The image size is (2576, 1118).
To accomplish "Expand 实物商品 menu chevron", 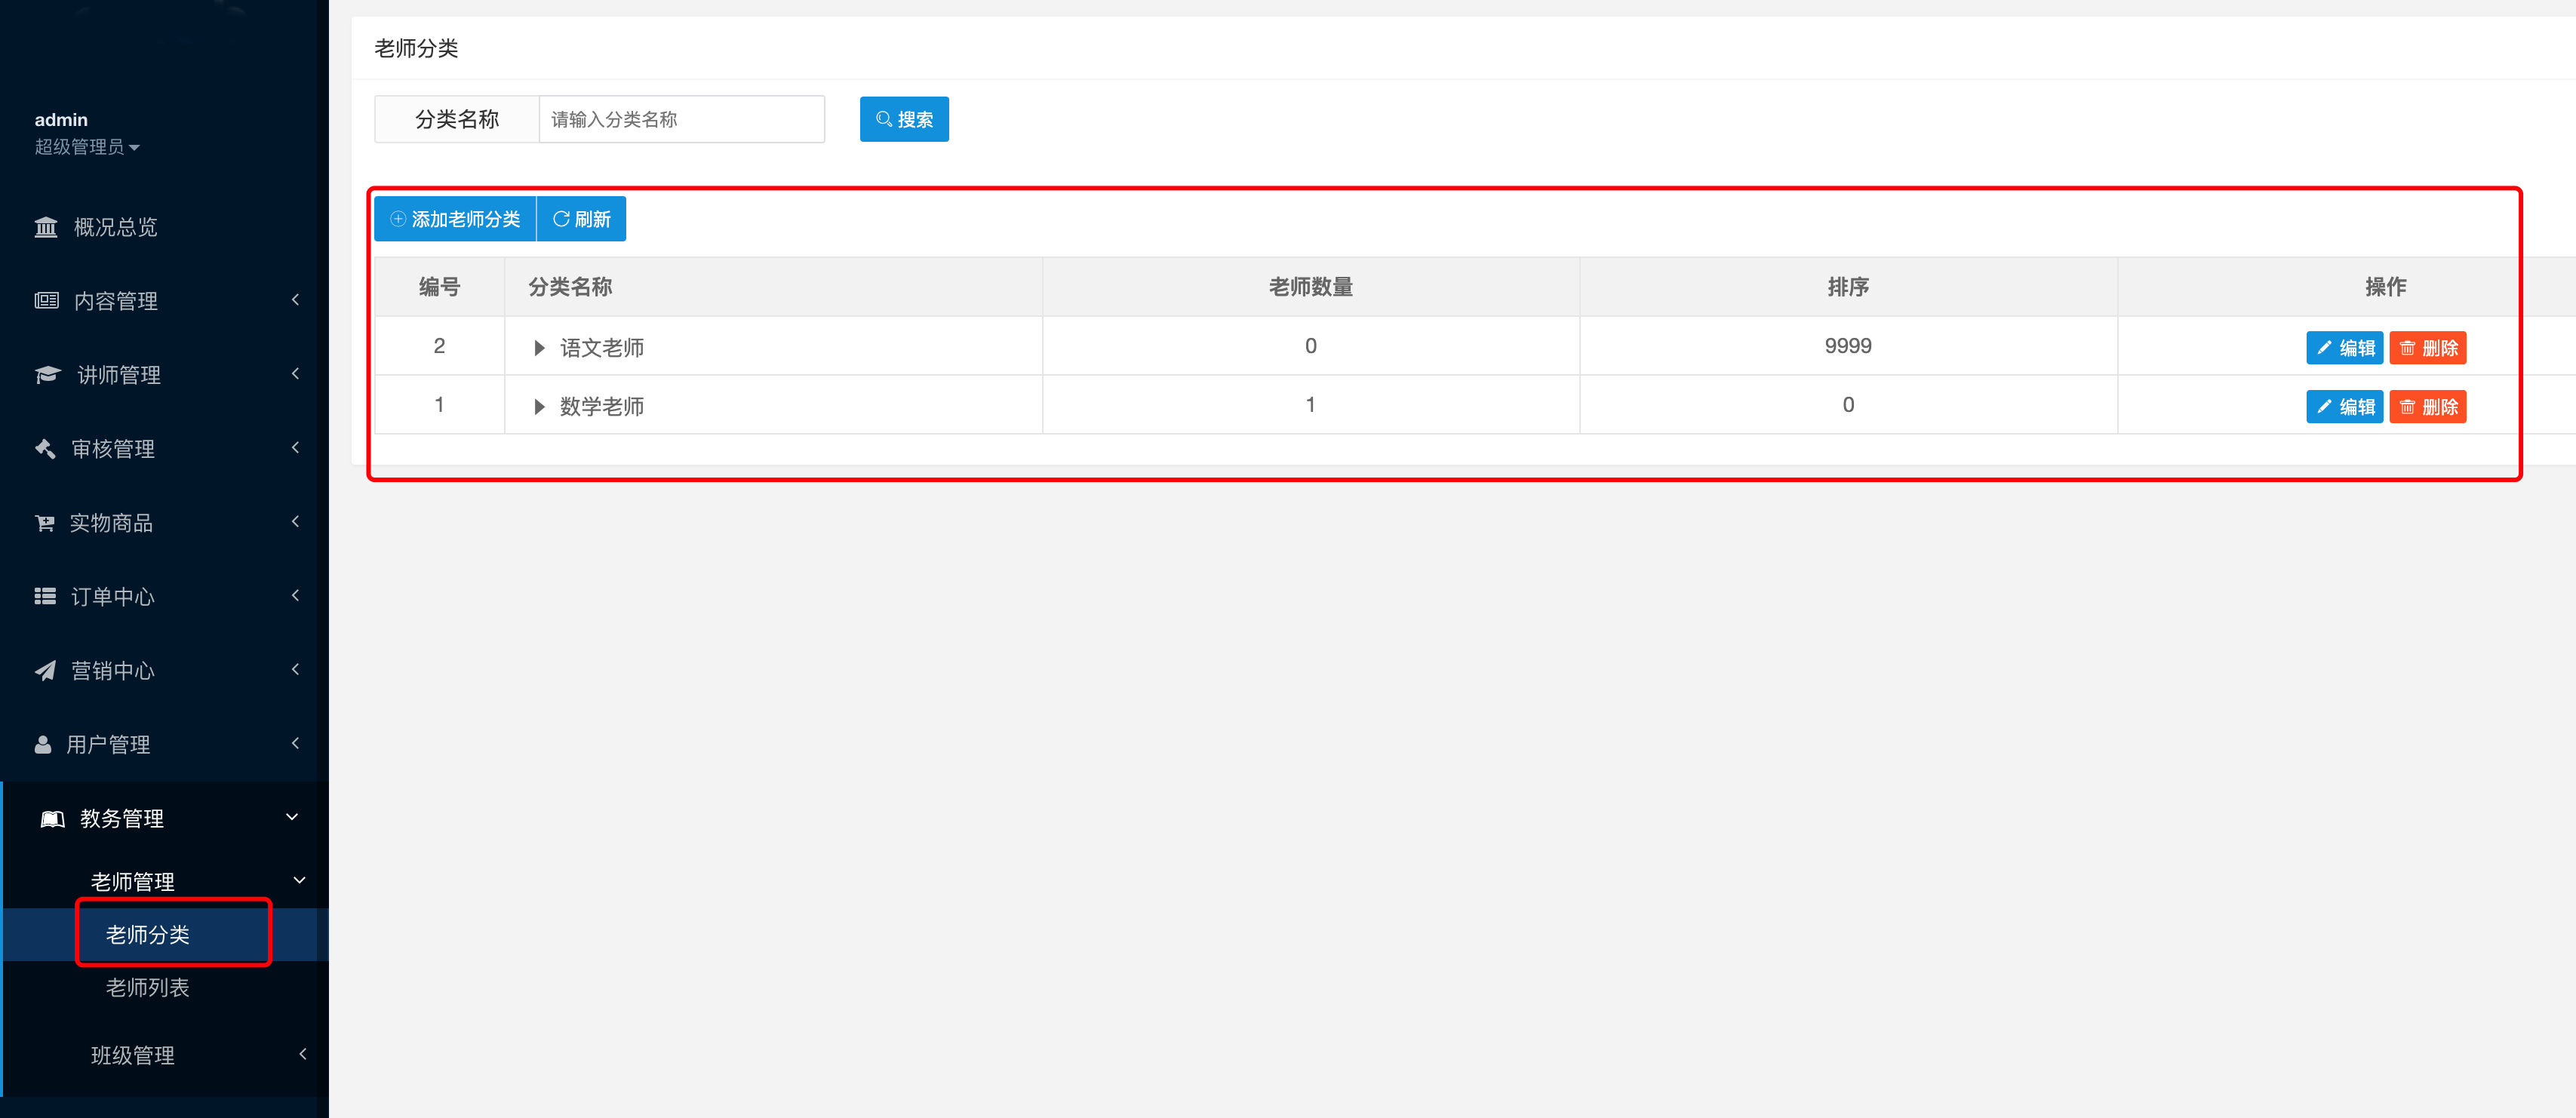I will click(295, 521).
